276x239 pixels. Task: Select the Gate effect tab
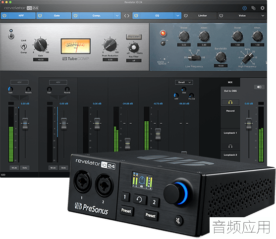click(x=56, y=15)
